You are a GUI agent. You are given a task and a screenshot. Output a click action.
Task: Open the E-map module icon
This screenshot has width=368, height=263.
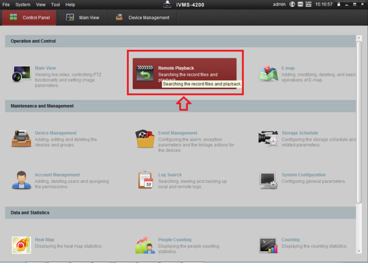268,74
